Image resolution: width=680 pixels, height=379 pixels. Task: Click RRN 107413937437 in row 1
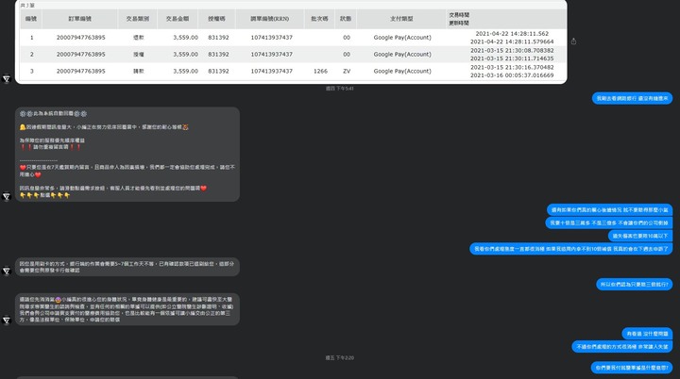[272, 38]
